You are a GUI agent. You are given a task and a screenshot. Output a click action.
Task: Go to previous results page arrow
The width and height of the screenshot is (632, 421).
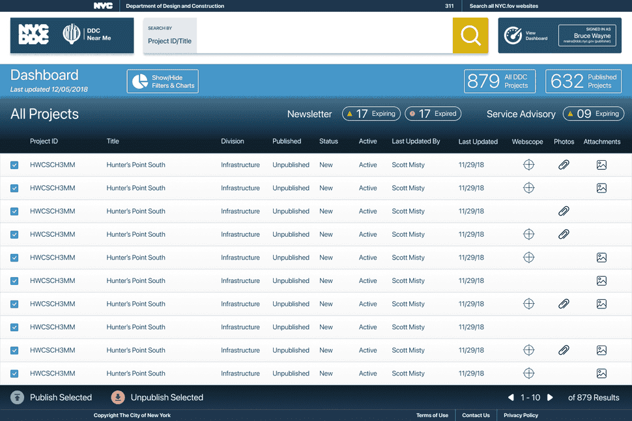click(511, 398)
